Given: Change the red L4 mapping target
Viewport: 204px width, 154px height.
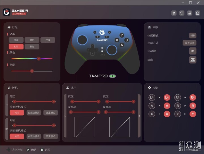Looking at the screenshot, I should (x=167, y=97).
